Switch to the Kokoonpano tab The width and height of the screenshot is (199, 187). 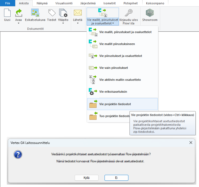click(x=155, y=3)
